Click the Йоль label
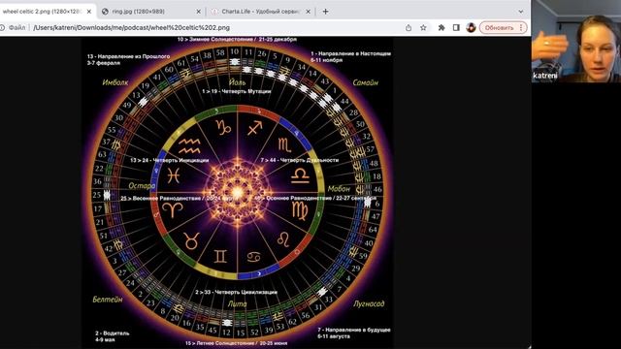The image size is (621, 349). [x=237, y=82]
